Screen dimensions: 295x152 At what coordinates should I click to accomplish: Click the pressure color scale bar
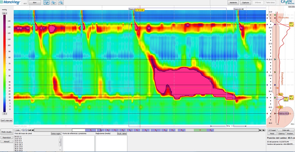coord(5,64)
